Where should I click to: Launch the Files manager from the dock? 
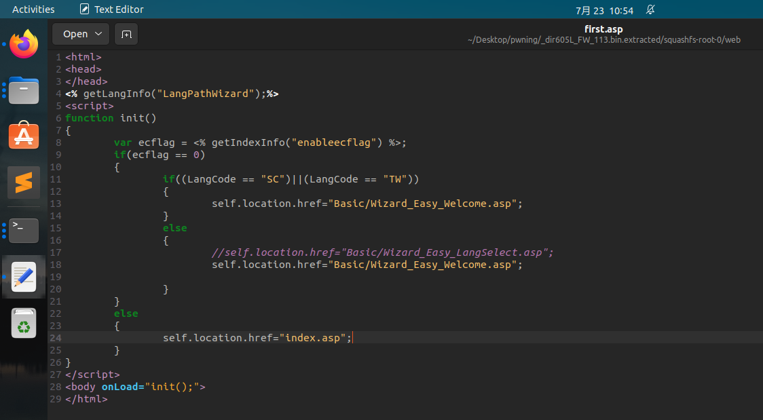[24, 90]
